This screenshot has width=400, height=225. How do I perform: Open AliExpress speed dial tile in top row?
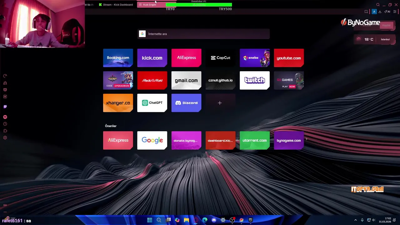[186, 58]
